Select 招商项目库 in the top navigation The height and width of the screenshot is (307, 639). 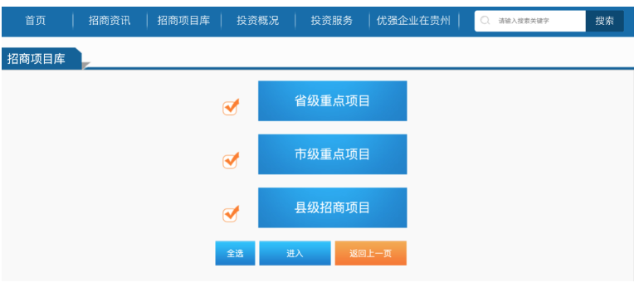tap(183, 21)
